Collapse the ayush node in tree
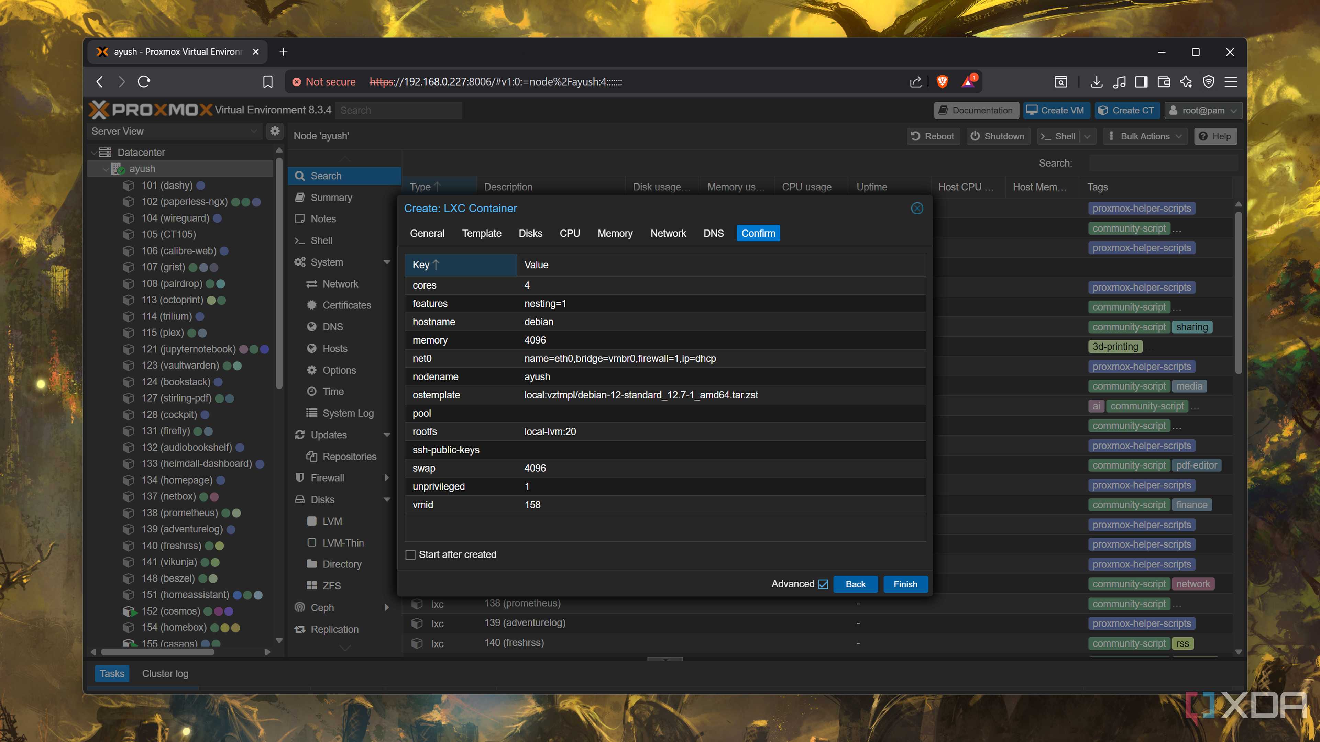1320x742 pixels. pyautogui.click(x=106, y=169)
